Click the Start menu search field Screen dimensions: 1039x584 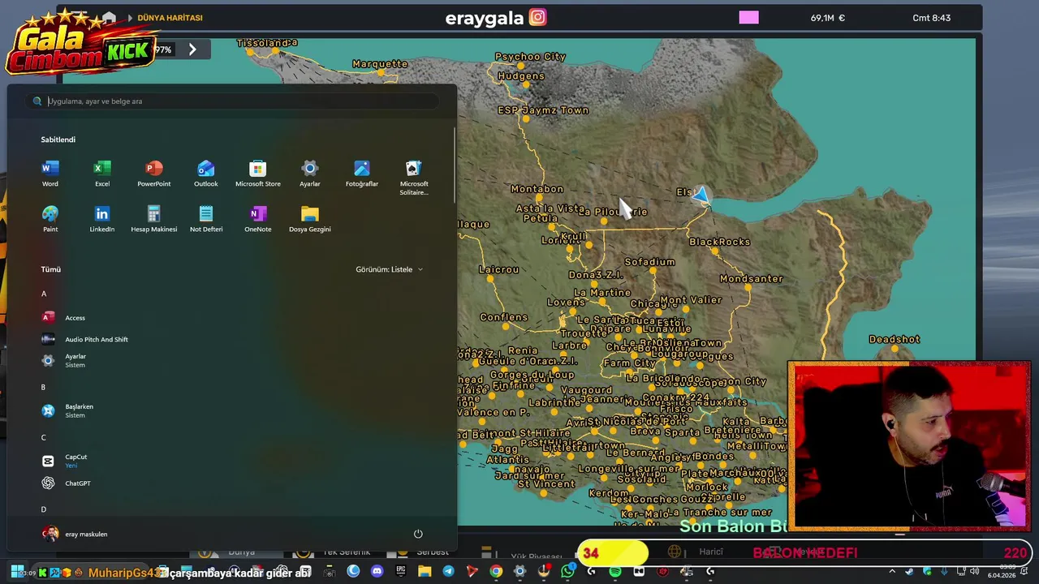tap(233, 101)
